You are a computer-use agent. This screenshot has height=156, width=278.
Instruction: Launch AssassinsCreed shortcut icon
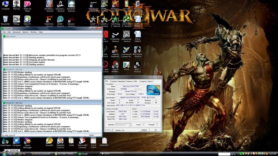(60, 6)
